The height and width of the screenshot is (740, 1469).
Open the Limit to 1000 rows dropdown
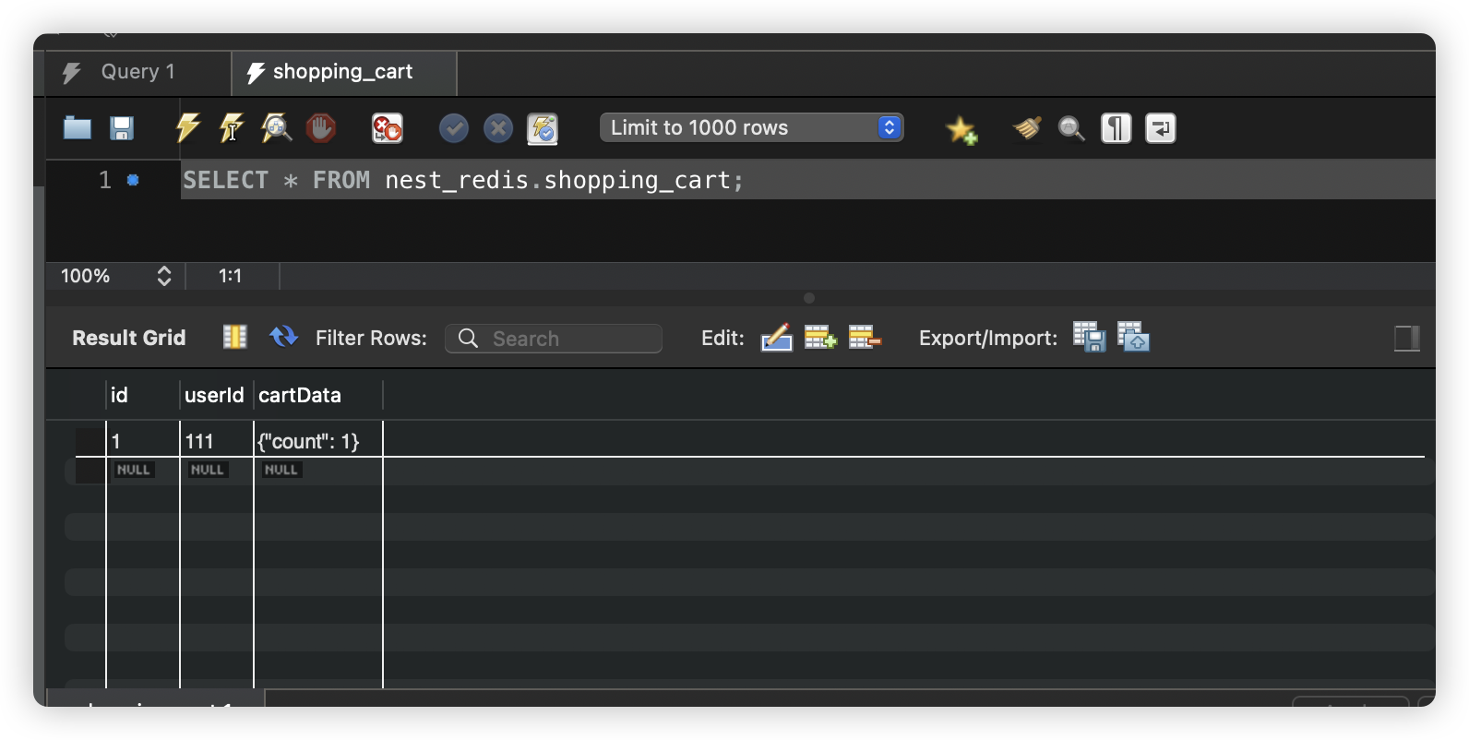pos(751,128)
